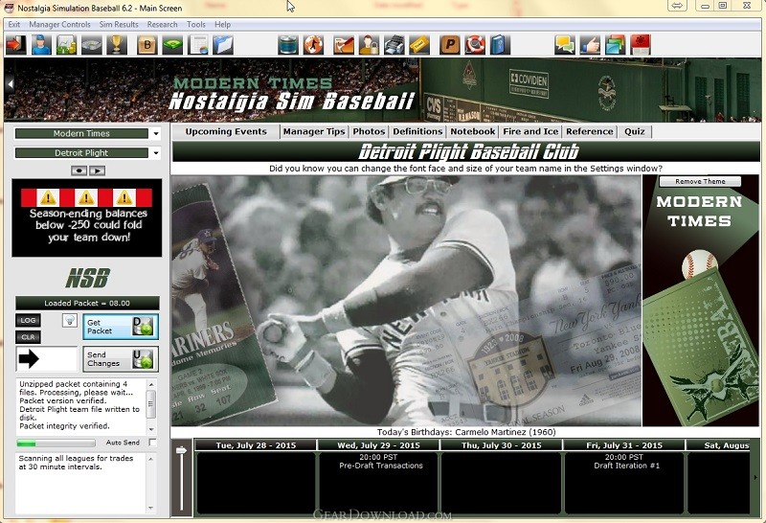Advance the calendar with the right-edge arrow

pyautogui.click(x=755, y=478)
